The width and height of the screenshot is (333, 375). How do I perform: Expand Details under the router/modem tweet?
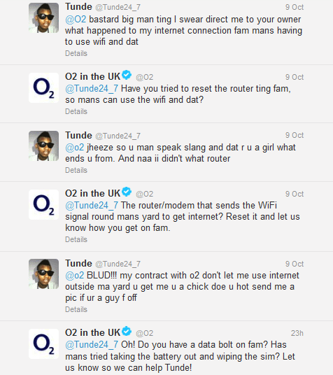76,239
